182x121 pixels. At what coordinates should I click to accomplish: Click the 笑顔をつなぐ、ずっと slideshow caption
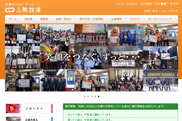95,57
